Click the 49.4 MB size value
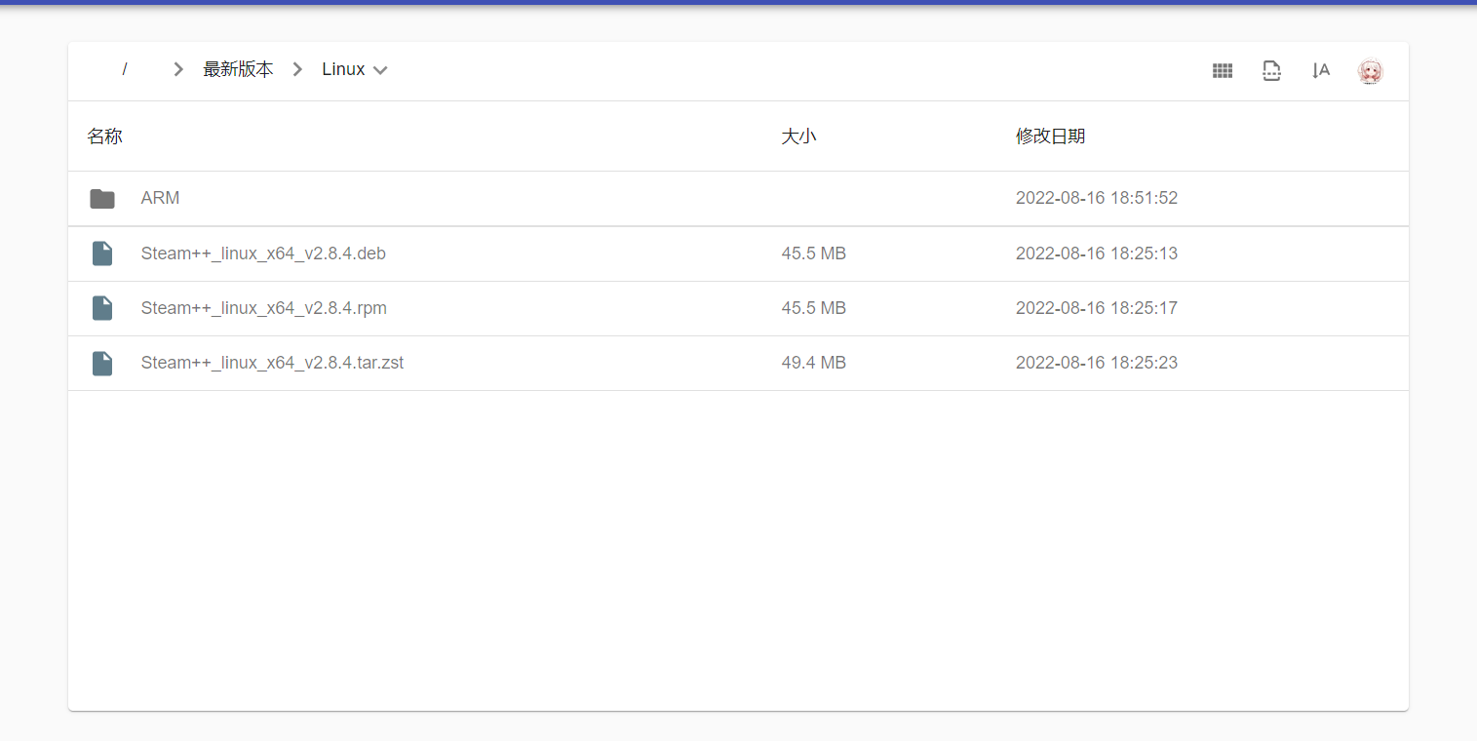 click(813, 363)
